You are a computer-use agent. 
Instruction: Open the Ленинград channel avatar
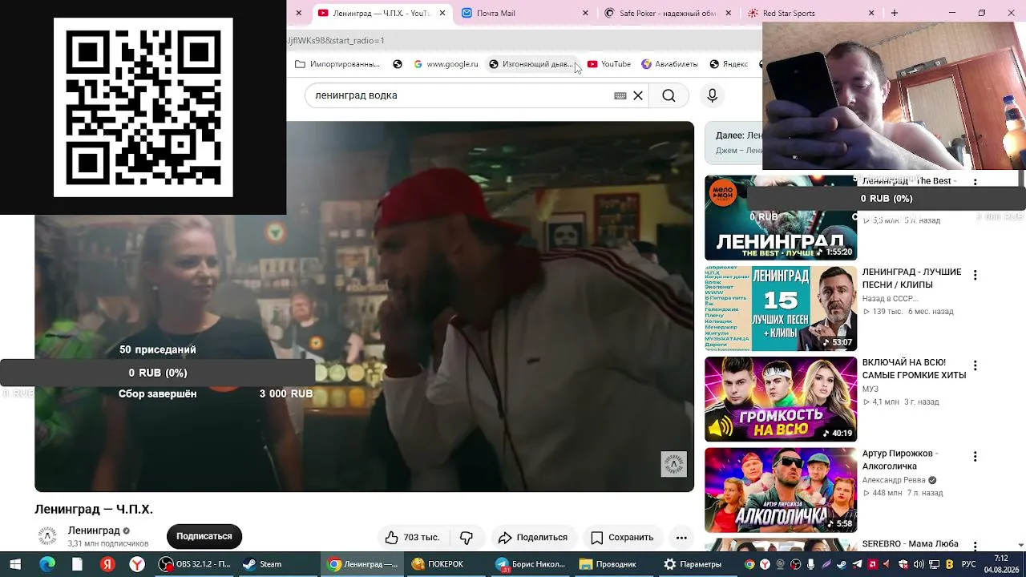pyautogui.click(x=48, y=536)
